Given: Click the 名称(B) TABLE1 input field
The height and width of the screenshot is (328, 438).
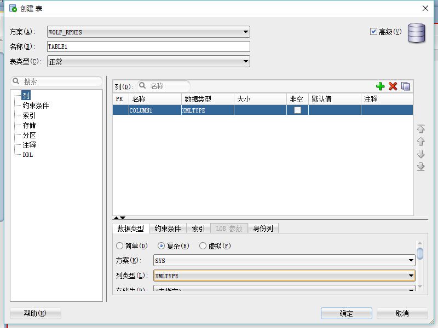Looking at the screenshot, I should coord(148,46).
